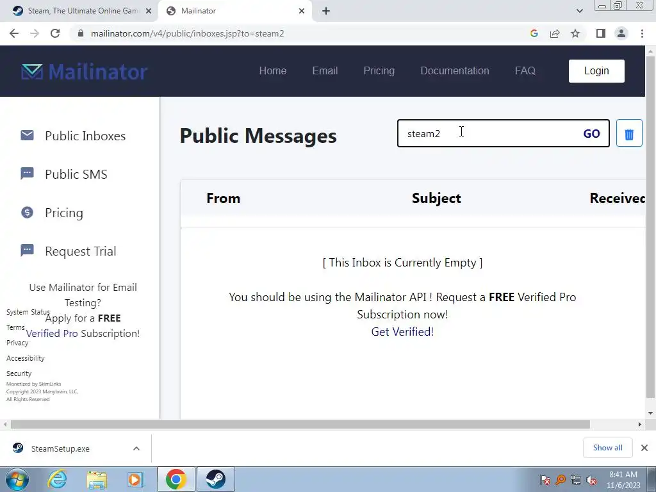Open the SteamSetup.exe downloaded file
The image size is (656, 492).
(x=60, y=448)
